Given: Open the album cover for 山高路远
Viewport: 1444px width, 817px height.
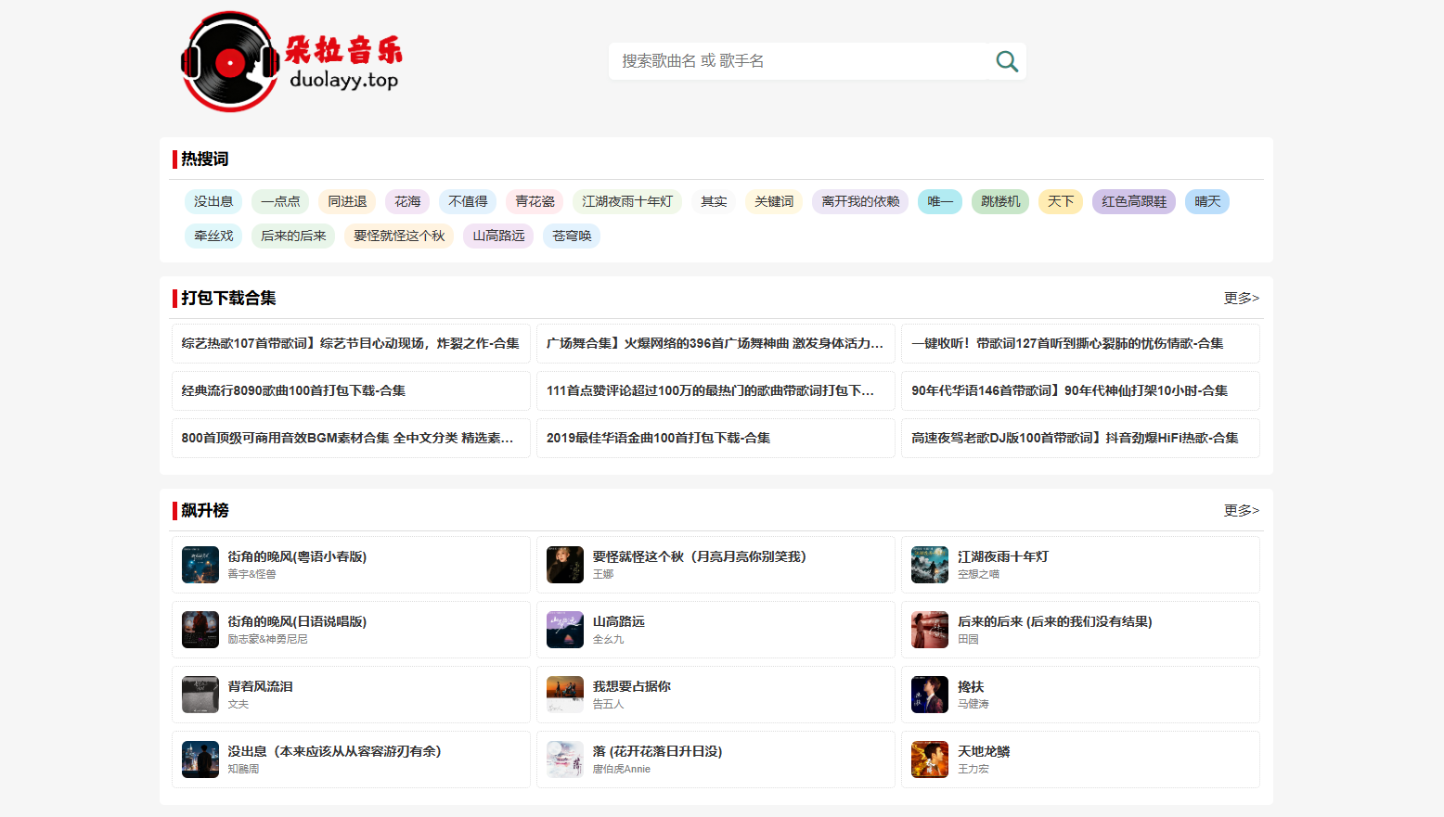Looking at the screenshot, I should coord(564,630).
